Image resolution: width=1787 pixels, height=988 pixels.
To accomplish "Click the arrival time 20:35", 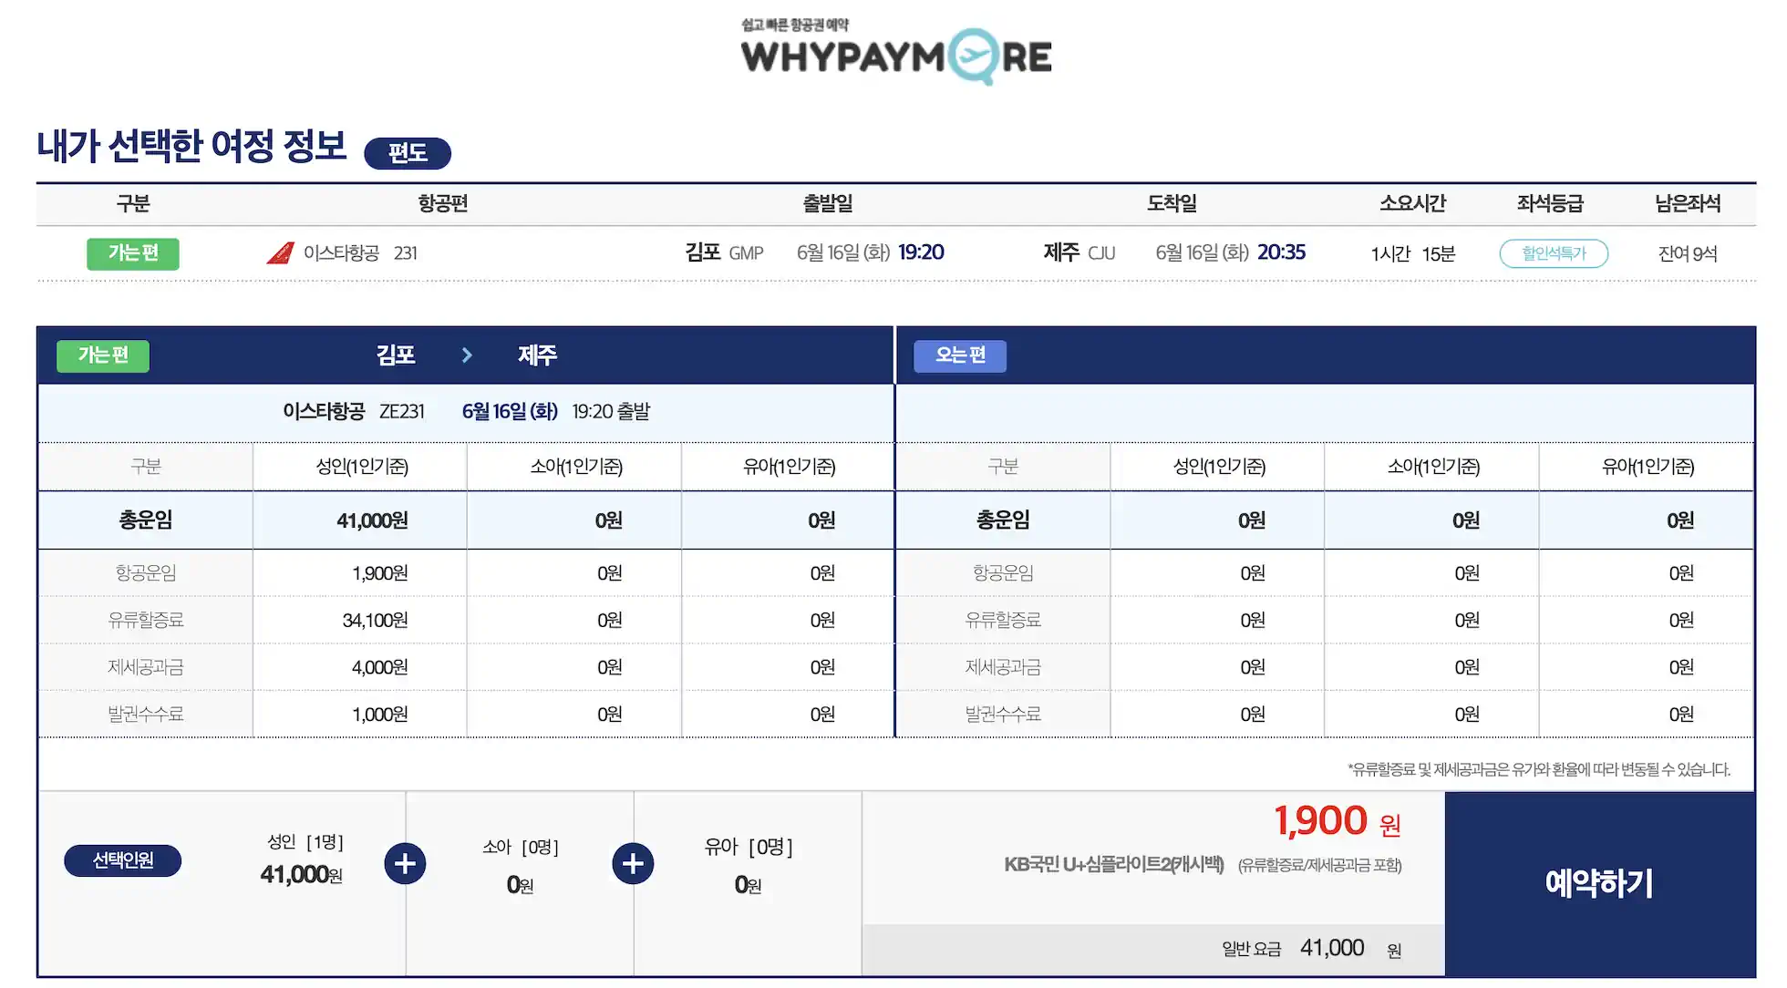I will 1281,252.
